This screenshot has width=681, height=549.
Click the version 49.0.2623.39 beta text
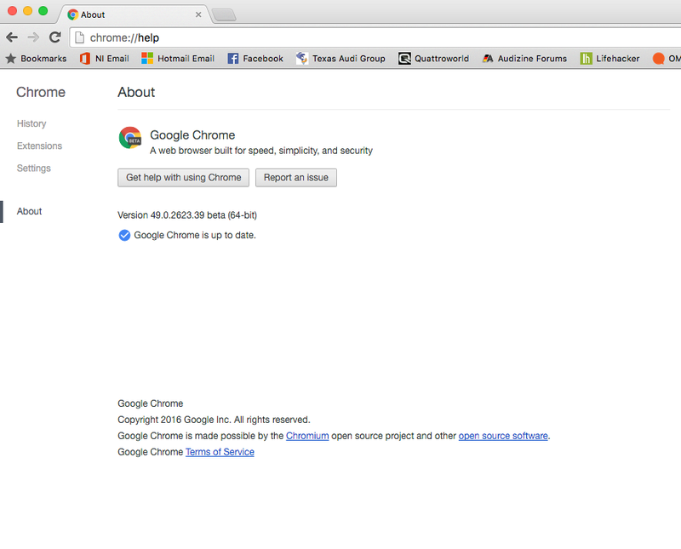[x=187, y=215]
